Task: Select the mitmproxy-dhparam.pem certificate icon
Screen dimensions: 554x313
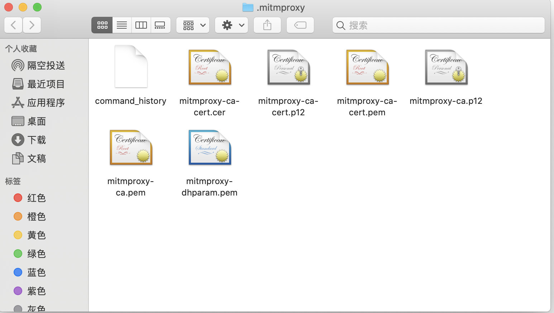Action: pos(210,147)
